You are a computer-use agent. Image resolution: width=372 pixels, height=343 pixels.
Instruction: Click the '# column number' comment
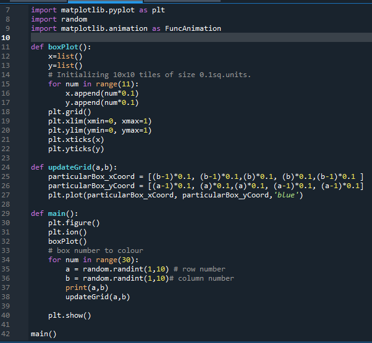coord(201,278)
